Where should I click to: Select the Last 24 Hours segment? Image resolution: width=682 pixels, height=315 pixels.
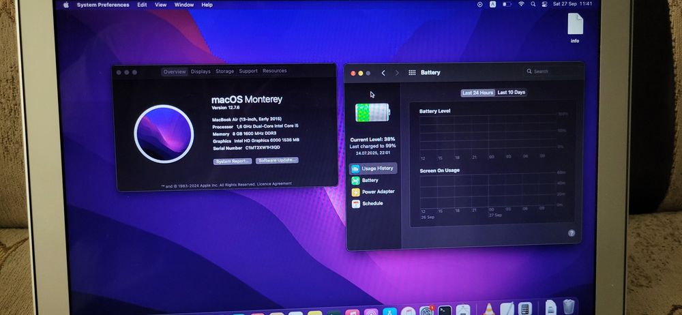[x=477, y=93]
